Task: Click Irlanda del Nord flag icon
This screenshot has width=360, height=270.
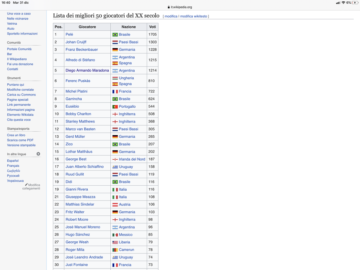Action: 115,159
